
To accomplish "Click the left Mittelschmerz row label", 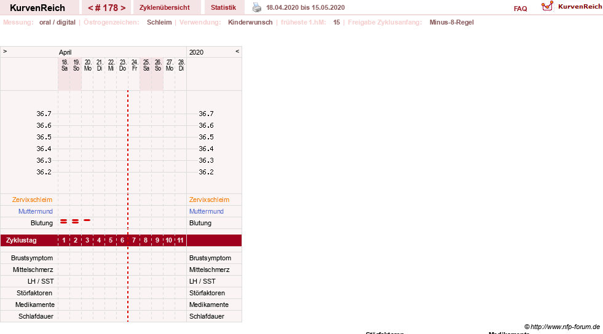I will click(x=33, y=270).
